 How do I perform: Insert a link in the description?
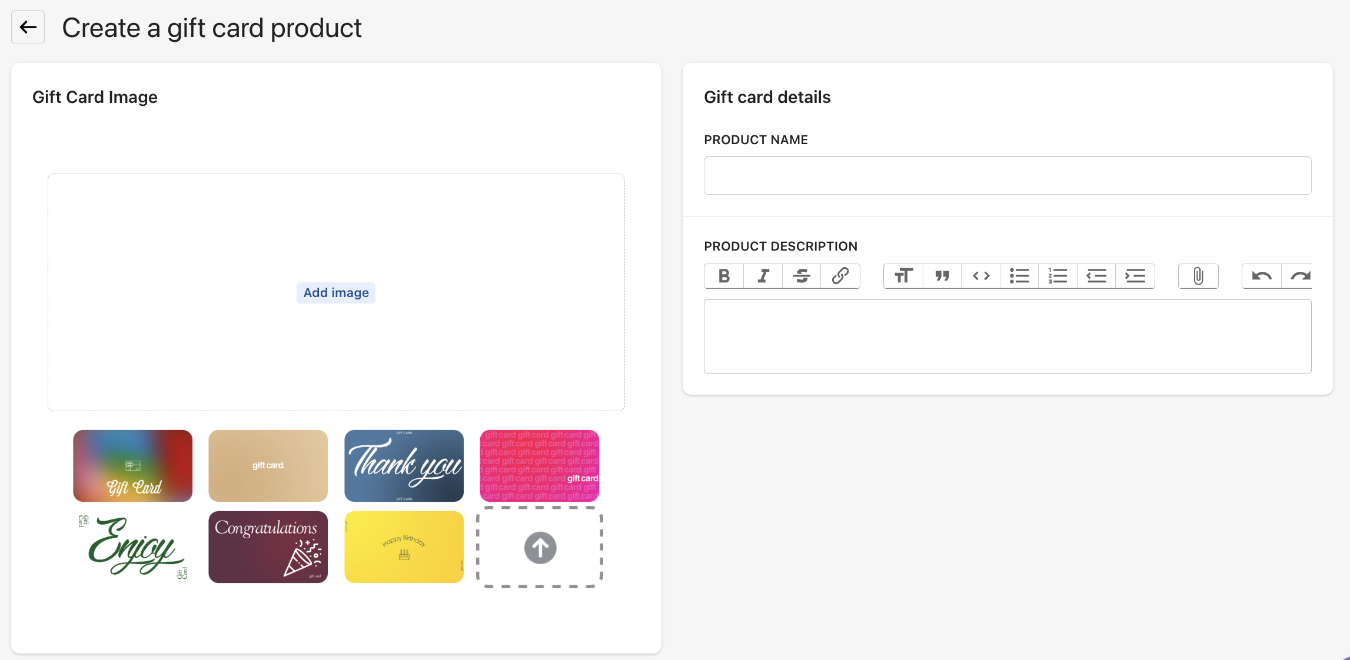point(840,276)
